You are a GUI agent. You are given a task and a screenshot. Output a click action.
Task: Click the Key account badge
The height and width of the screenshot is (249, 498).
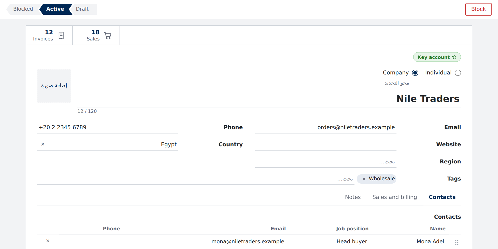click(437, 57)
